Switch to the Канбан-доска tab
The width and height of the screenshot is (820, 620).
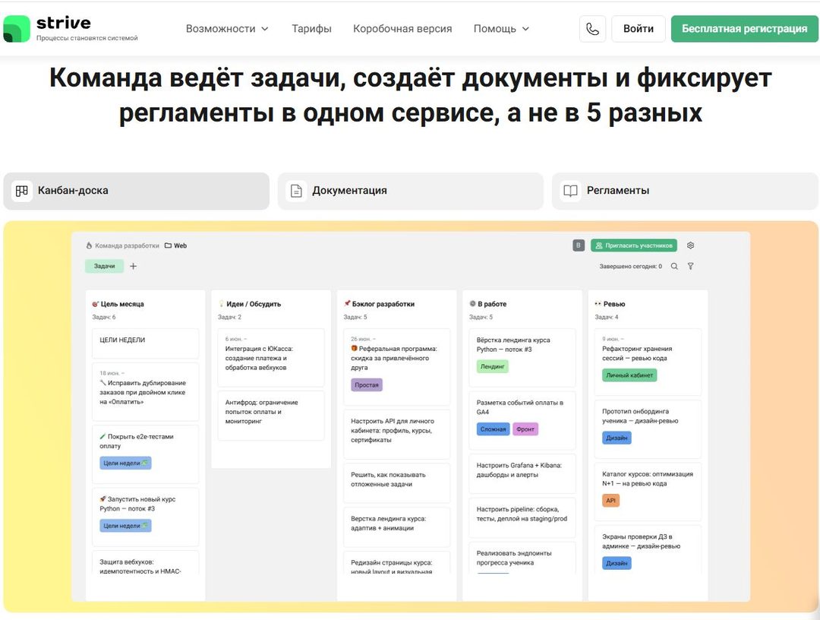click(137, 191)
